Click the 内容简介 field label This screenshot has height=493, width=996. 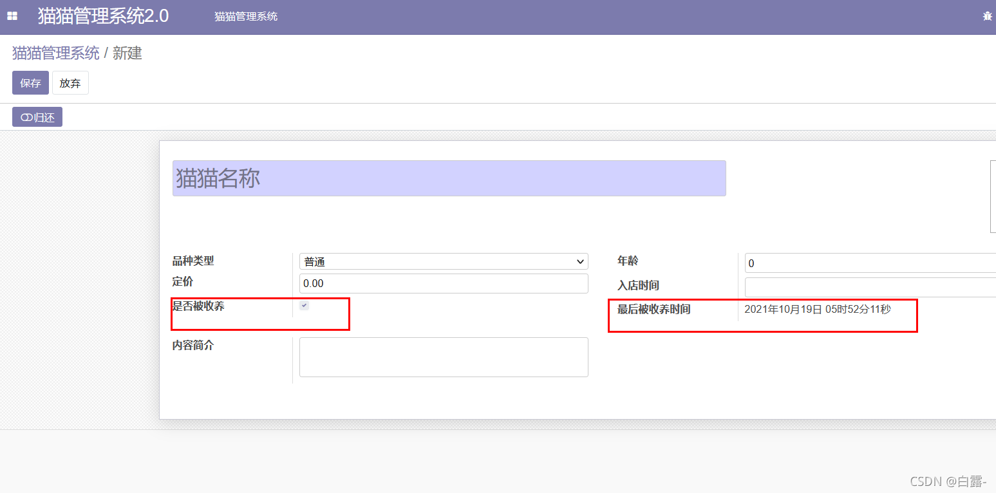click(193, 346)
